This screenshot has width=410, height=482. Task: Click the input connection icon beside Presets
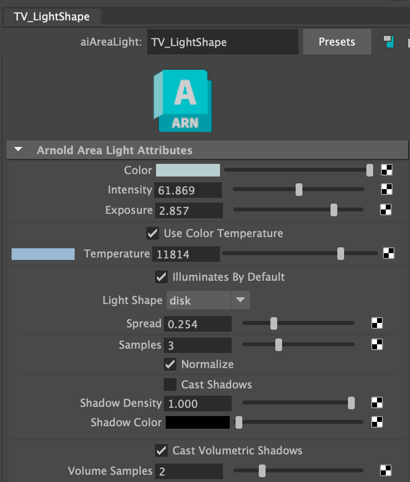(388, 42)
